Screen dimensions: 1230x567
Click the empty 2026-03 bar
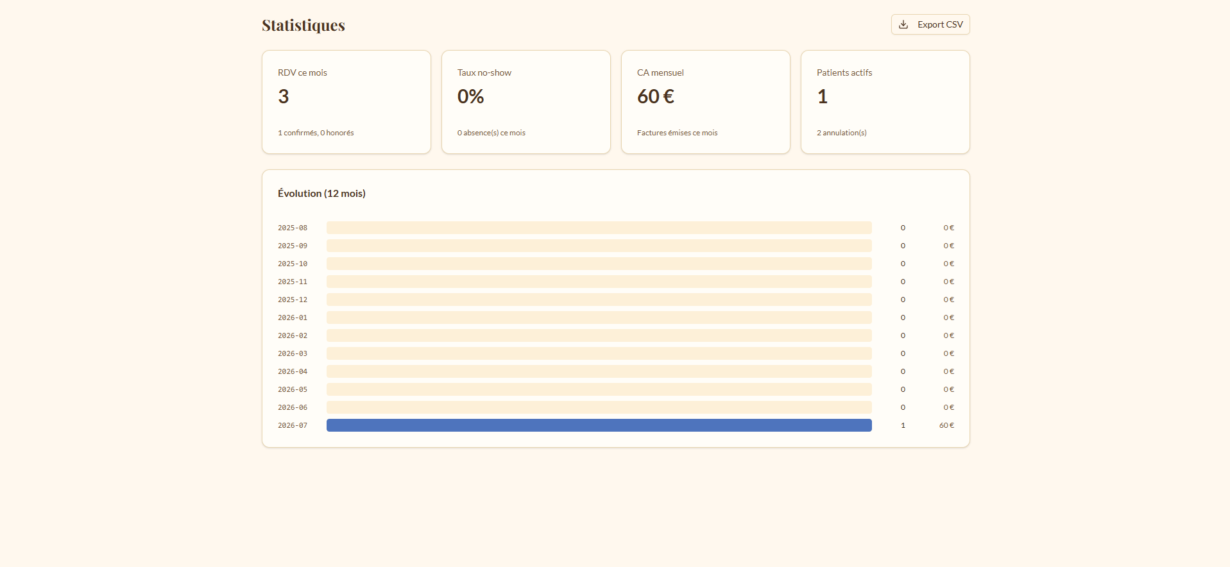tap(599, 353)
